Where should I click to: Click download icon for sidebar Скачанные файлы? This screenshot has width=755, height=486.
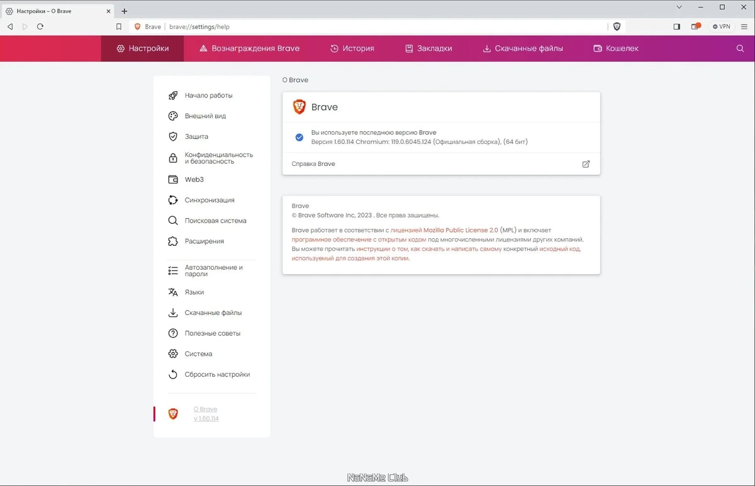(x=173, y=312)
